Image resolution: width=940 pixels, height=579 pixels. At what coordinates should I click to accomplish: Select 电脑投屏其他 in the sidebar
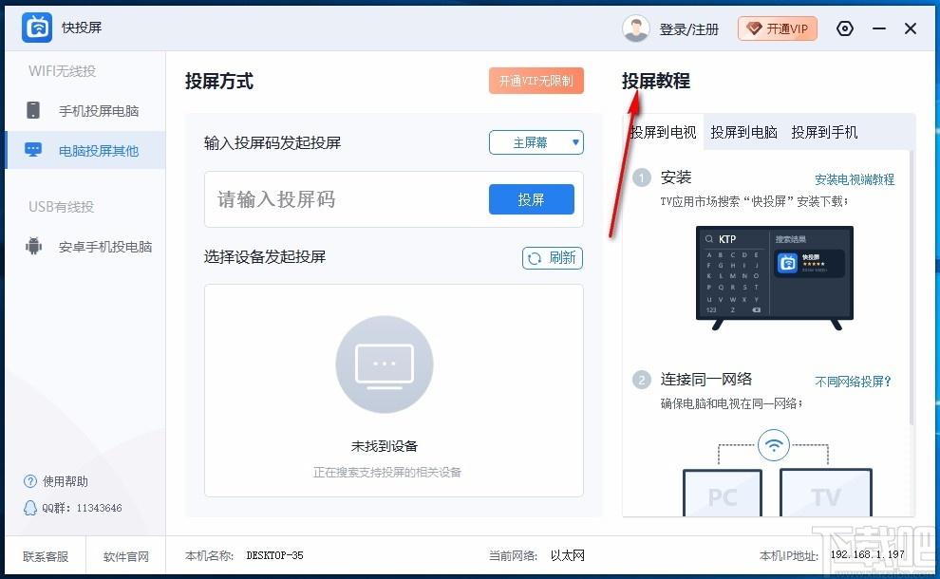tap(85, 150)
